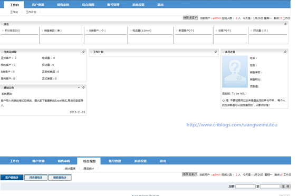Screen dimensions: 298x196
Task: Refresh the 排名 ranking panel
Action: tap(285, 24)
